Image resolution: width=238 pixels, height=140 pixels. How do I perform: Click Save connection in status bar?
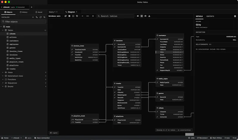click(42, 138)
